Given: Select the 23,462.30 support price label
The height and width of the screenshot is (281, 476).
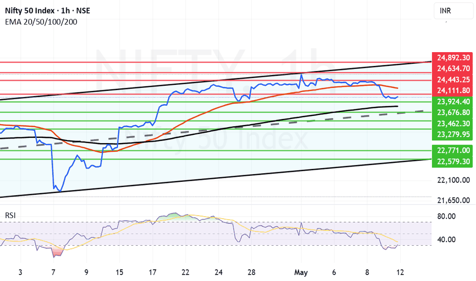Looking at the screenshot, I should pyautogui.click(x=453, y=123).
